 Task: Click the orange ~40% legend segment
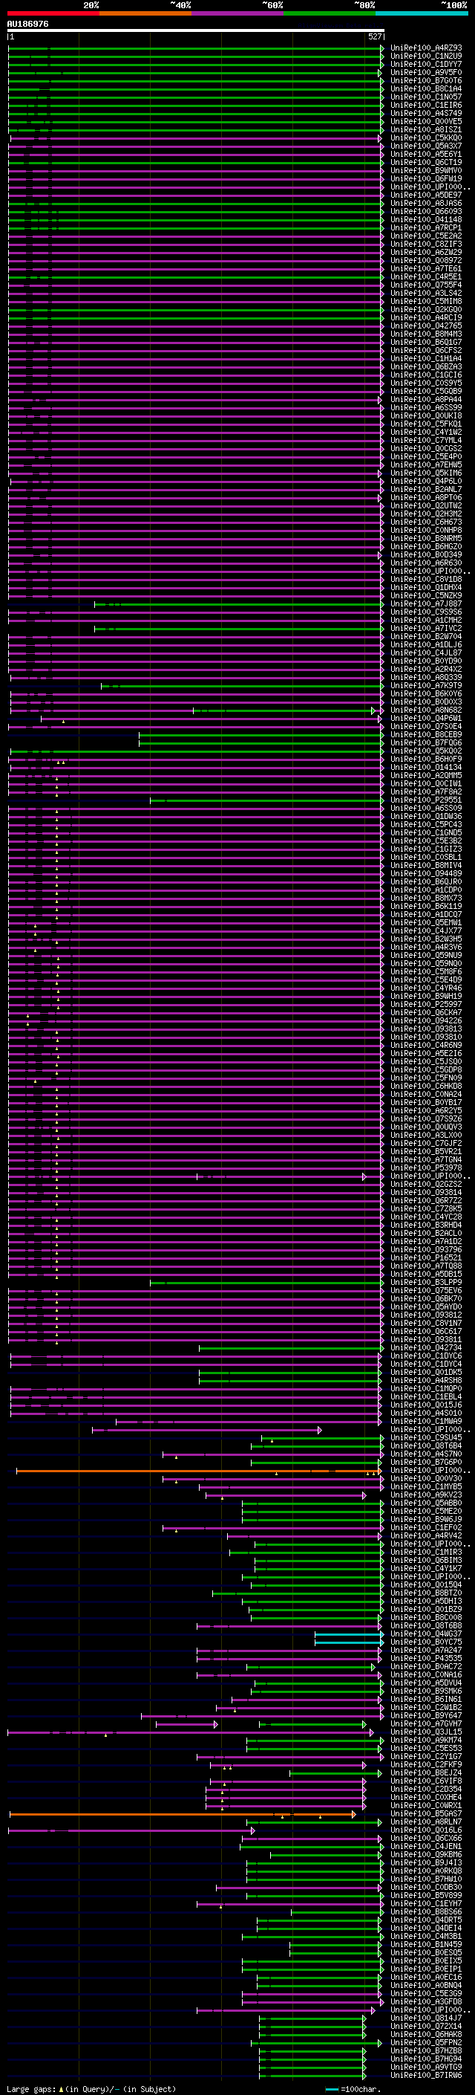click(145, 13)
